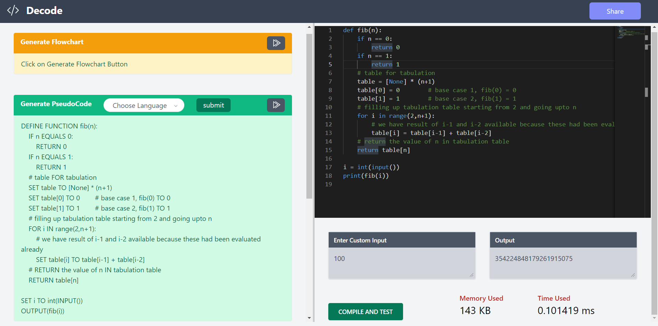This screenshot has width=658, height=326.
Task: Click 'table[i] = table[i-1] + table[i-2]' line
Action: tap(431, 133)
